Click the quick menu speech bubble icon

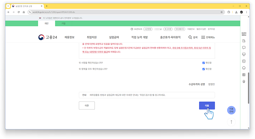click(244, 48)
